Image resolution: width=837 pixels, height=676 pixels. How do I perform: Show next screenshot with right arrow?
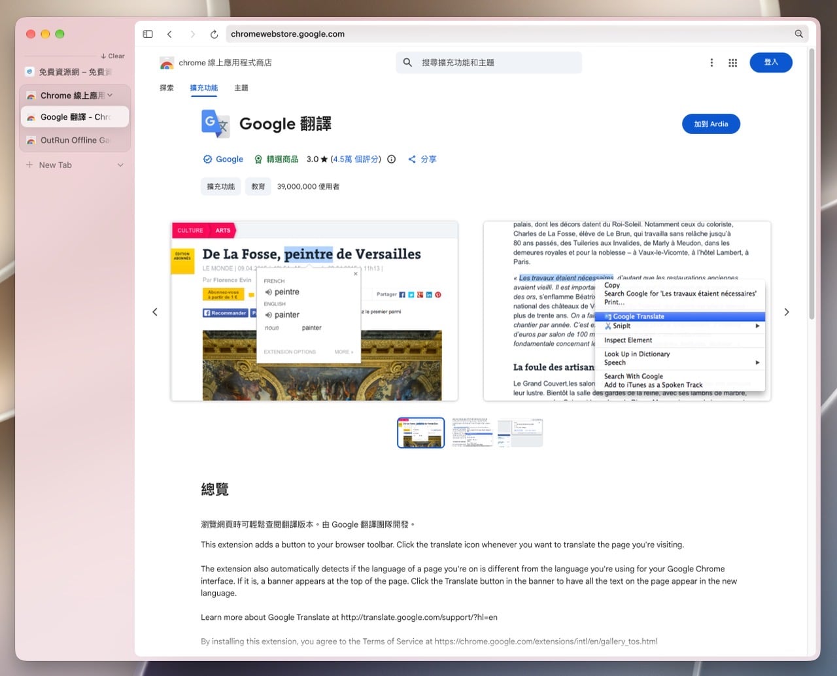[x=787, y=312]
